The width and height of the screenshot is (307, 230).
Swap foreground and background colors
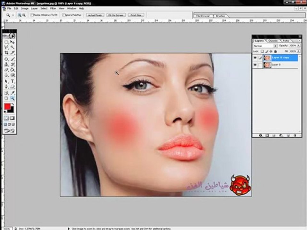[x=13, y=104]
